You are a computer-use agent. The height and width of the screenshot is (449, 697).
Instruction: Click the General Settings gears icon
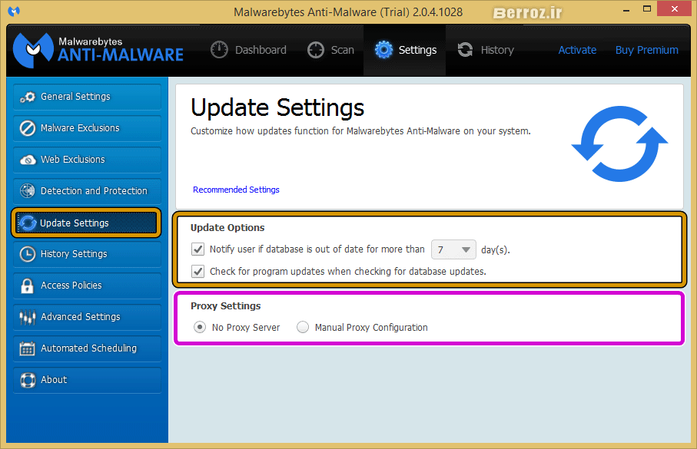point(28,97)
